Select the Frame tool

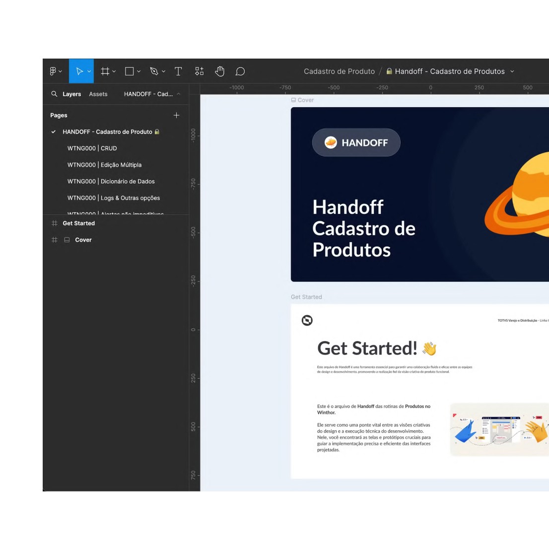pyautogui.click(x=105, y=71)
